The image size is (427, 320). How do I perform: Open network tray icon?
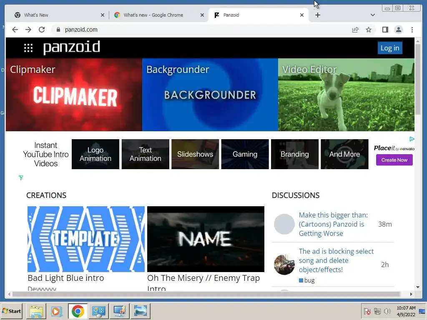tap(377, 311)
